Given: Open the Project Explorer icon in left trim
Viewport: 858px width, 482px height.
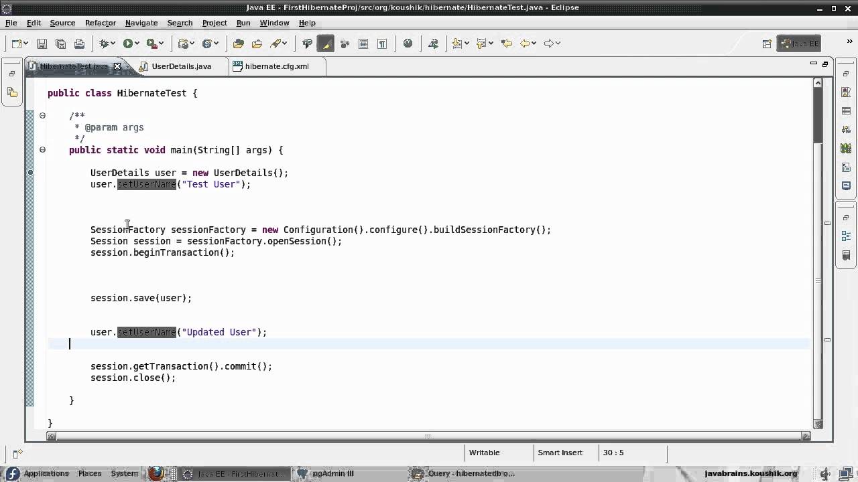Looking at the screenshot, I should pos(12,92).
